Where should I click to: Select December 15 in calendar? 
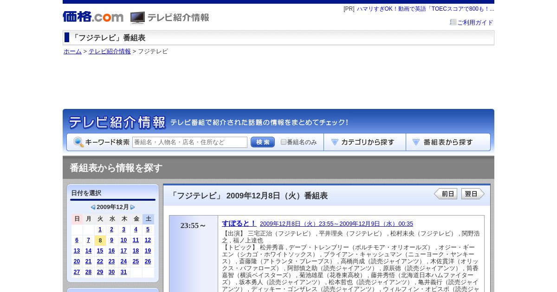(x=100, y=251)
